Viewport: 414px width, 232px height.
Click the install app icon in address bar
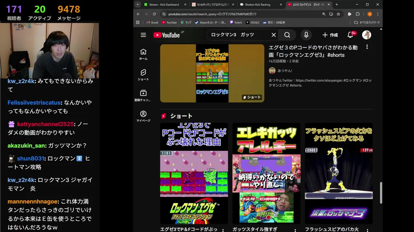pyautogui.click(x=331, y=14)
